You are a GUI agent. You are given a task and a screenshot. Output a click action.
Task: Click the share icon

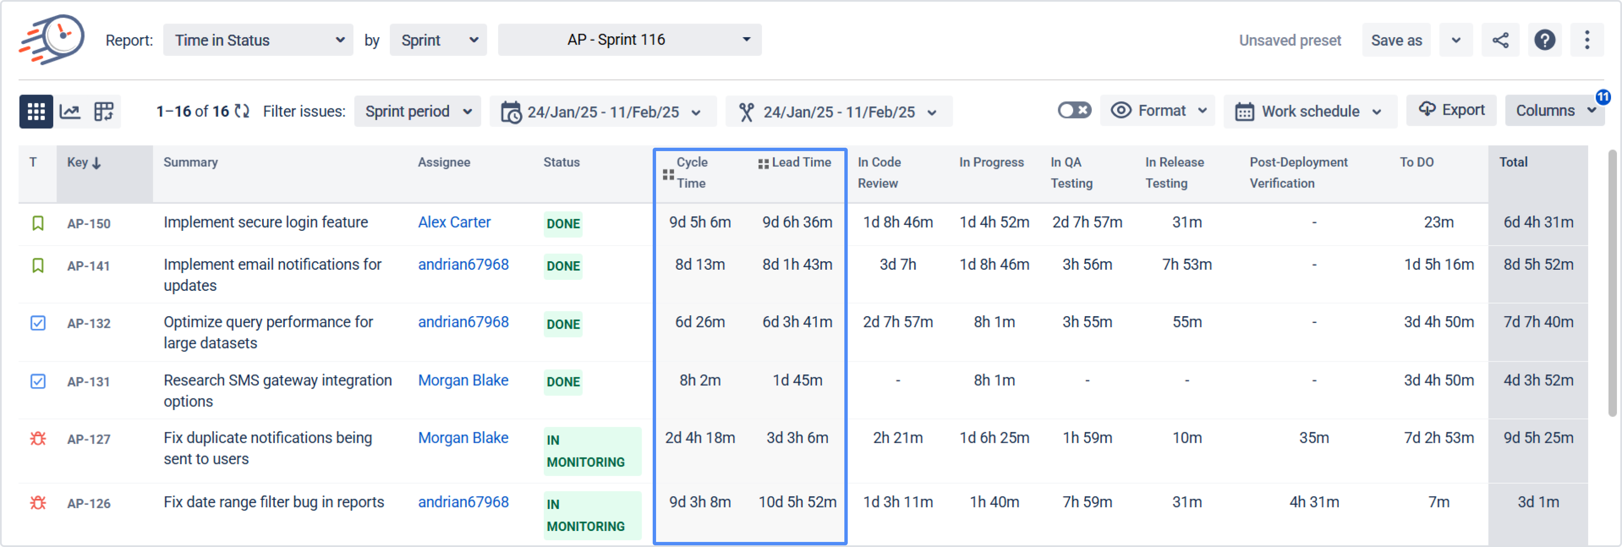(x=1500, y=40)
